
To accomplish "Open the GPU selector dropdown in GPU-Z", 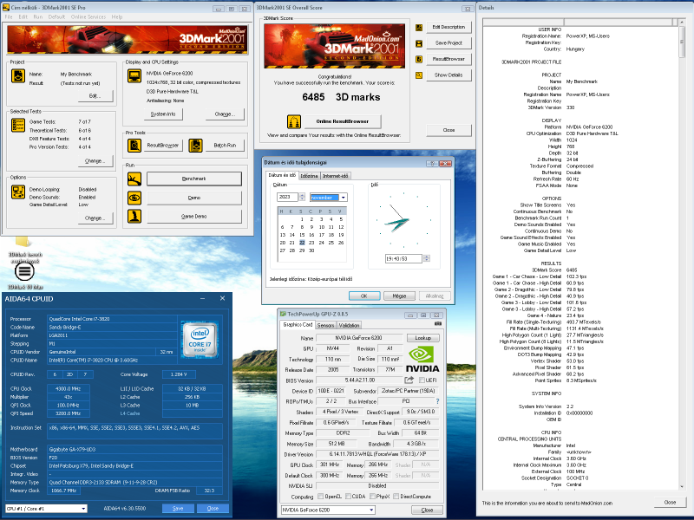I will pos(371,510).
